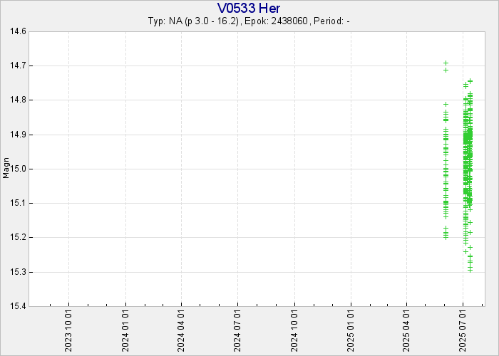Click the x-axis date 2024 10 01
The height and width of the screenshot is (356, 499).
pyautogui.click(x=294, y=332)
